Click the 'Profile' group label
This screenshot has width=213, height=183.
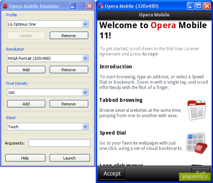[11, 15]
